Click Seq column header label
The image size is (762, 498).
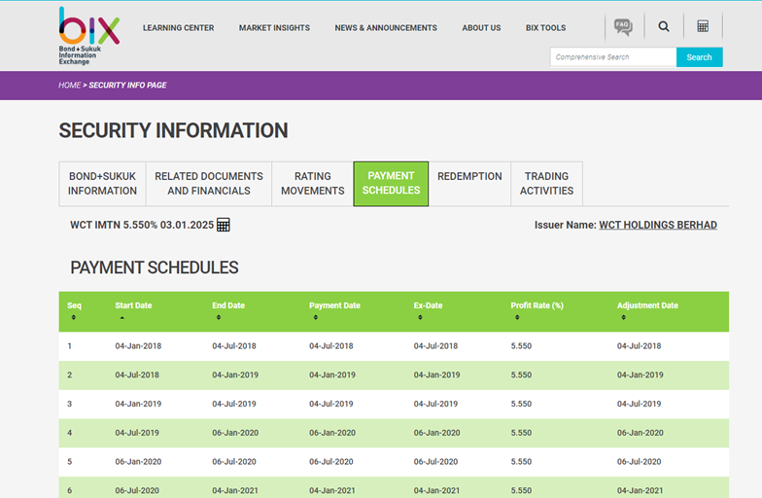click(x=74, y=305)
